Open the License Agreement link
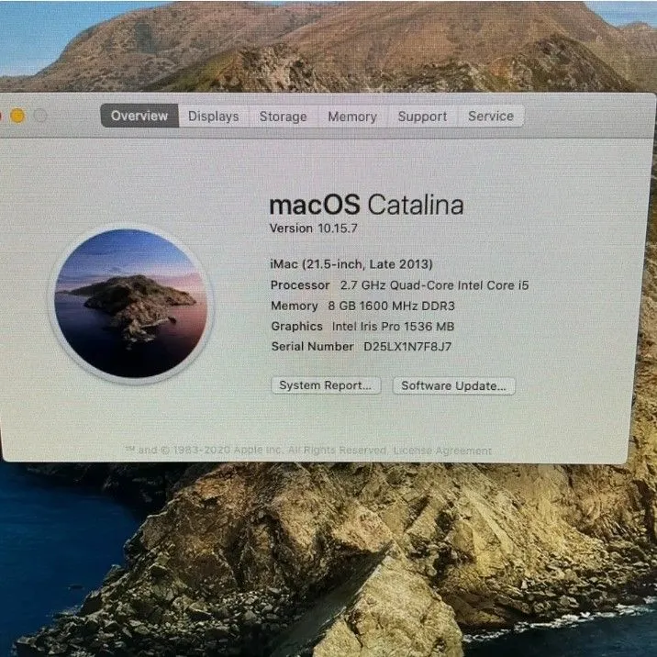 pos(442,451)
